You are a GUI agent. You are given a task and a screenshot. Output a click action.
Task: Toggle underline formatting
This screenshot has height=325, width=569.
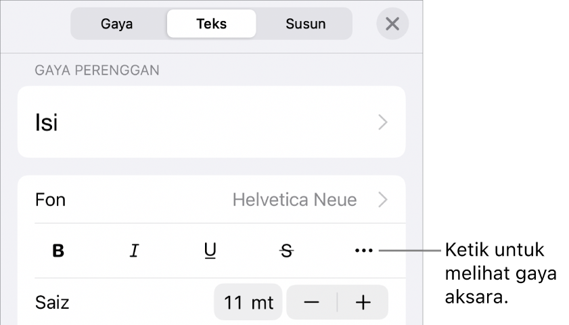(x=210, y=251)
